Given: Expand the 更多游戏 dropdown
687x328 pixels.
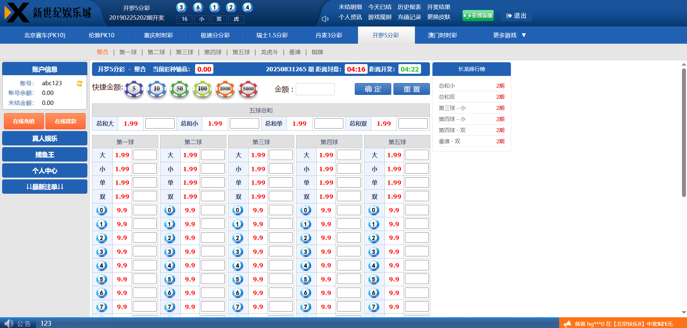Looking at the screenshot, I should coord(509,35).
